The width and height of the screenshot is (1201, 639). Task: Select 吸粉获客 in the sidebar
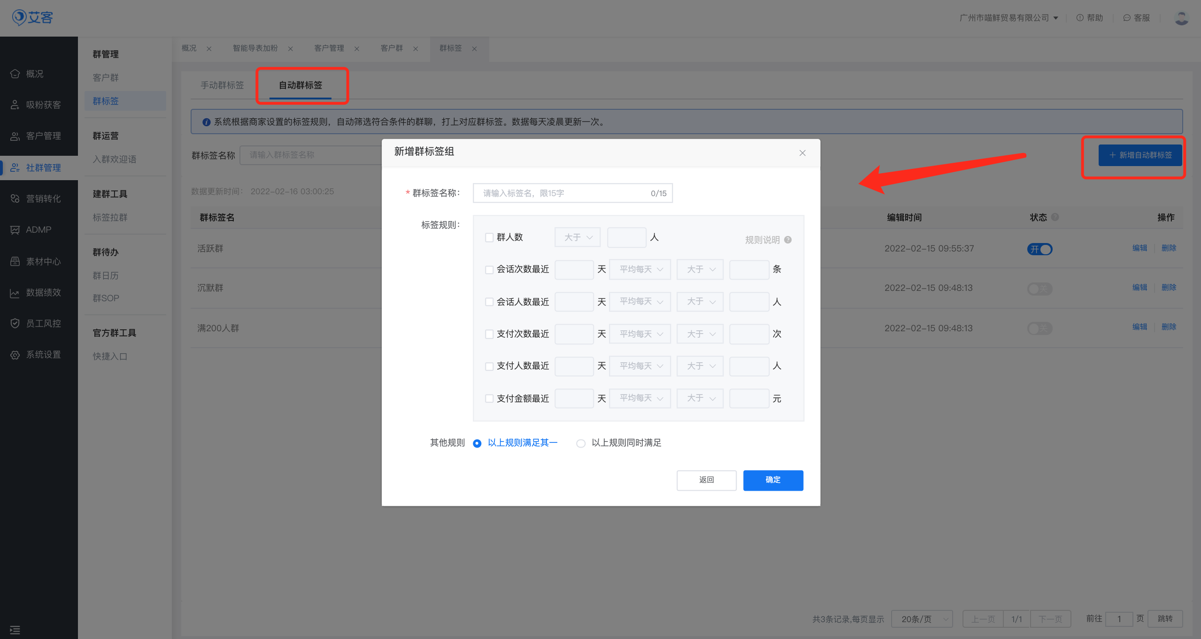tap(43, 104)
